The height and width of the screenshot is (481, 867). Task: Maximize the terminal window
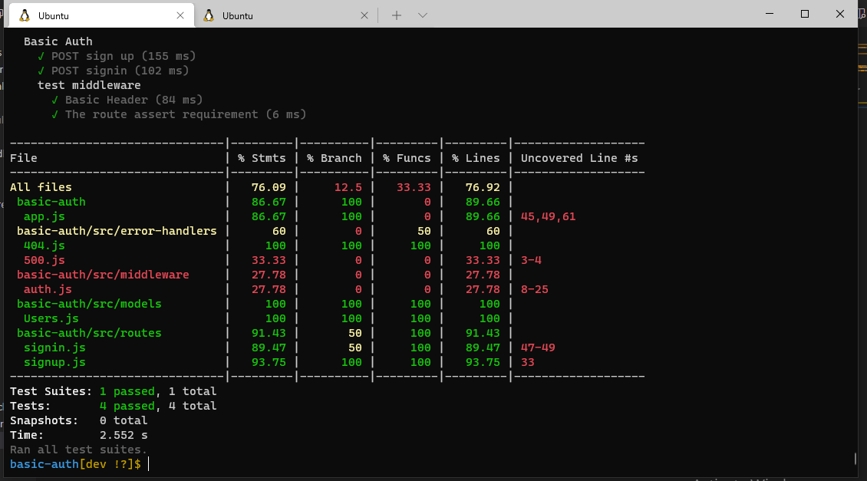pyautogui.click(x=805, y=14)
